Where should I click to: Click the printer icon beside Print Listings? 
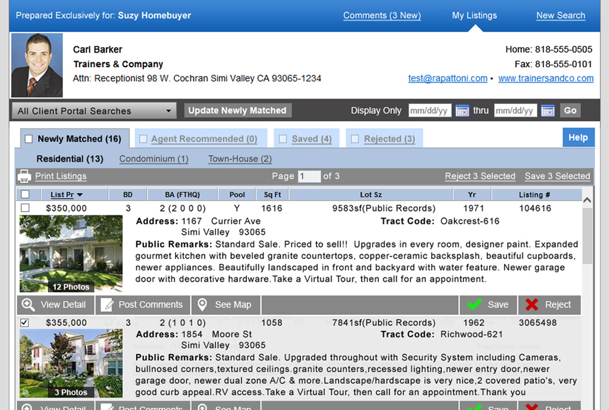coord(24,176)
